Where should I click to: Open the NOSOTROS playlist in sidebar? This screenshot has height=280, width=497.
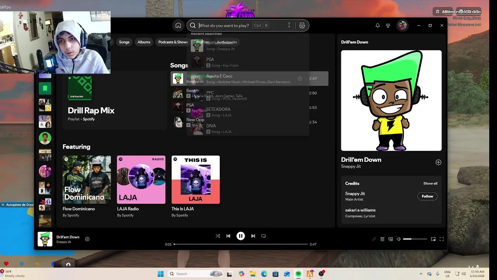click(45, 155)
